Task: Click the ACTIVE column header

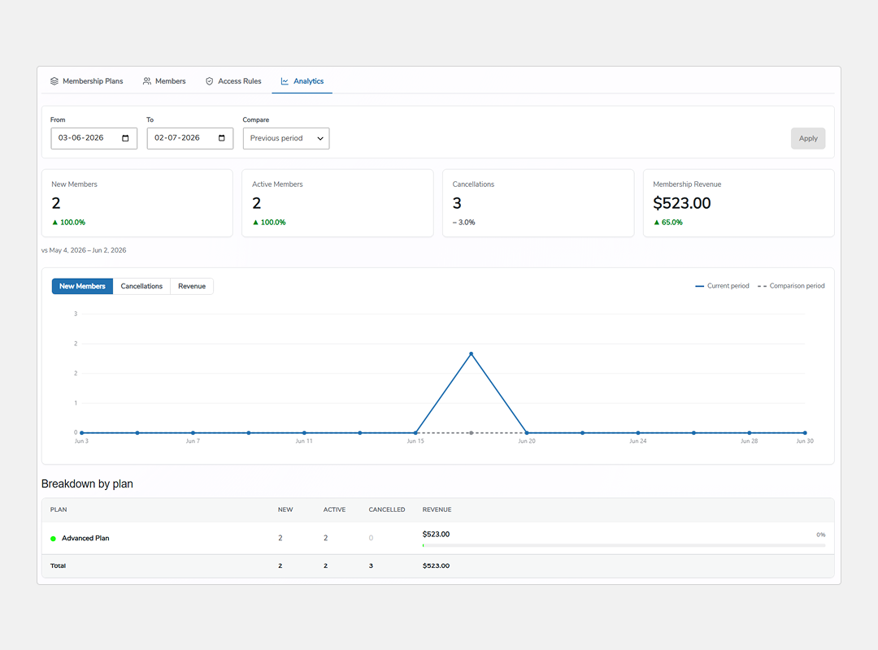Action: 334,510
